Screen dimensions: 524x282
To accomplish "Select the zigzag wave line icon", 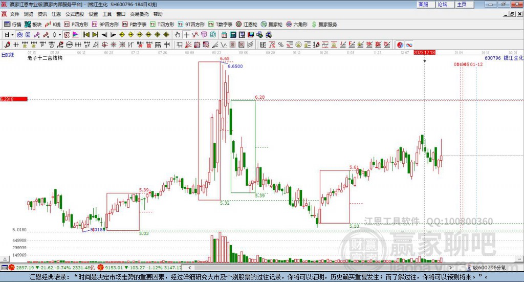I will click(x=224, y=45).
